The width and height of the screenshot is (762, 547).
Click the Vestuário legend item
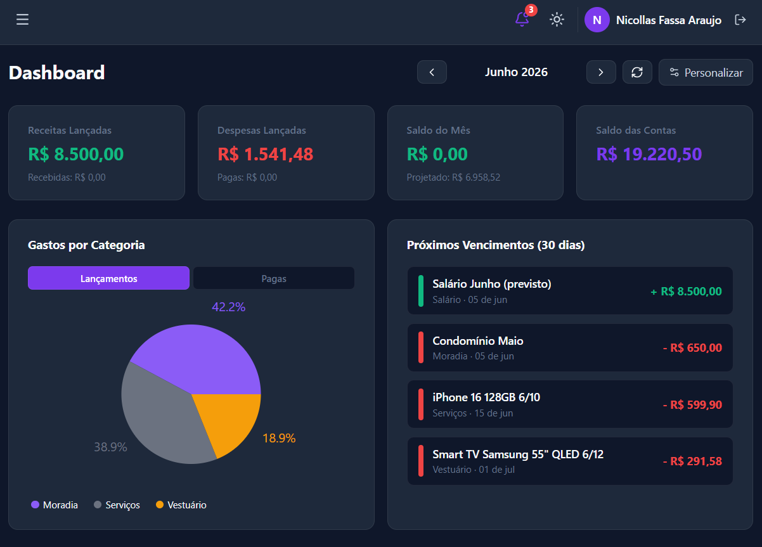coord(181,505)
